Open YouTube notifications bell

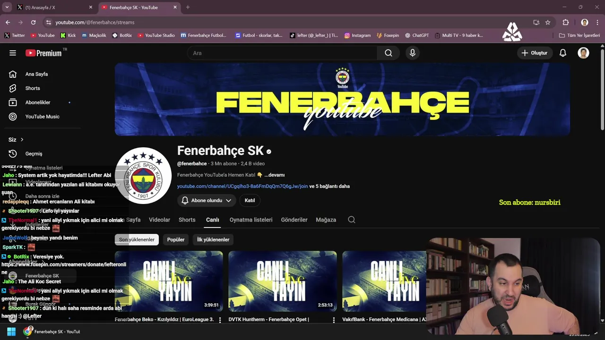pos(563,53)
